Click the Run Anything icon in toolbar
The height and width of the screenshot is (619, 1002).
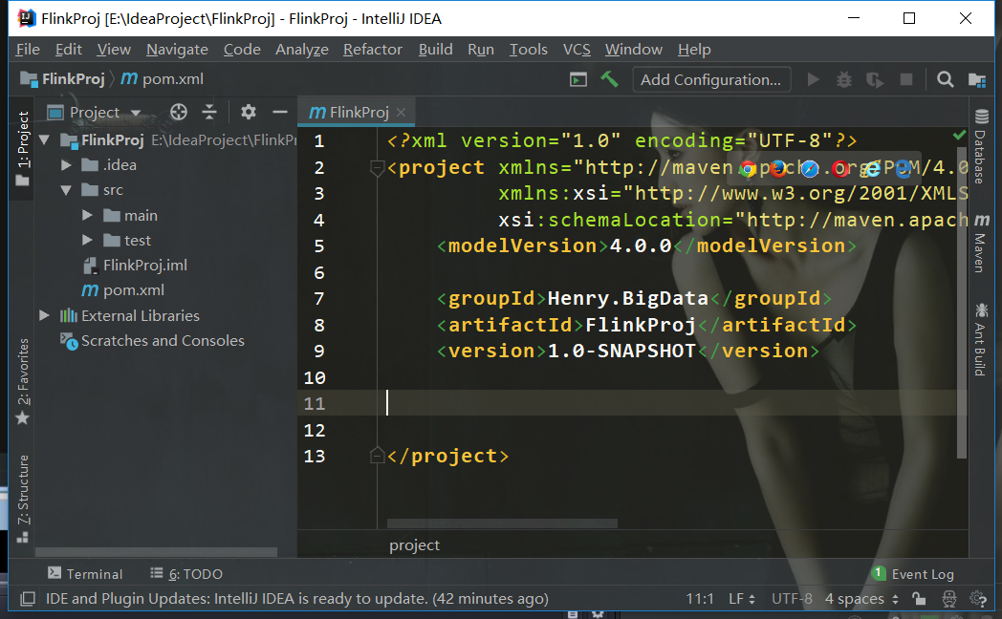(x=578, y=80)
